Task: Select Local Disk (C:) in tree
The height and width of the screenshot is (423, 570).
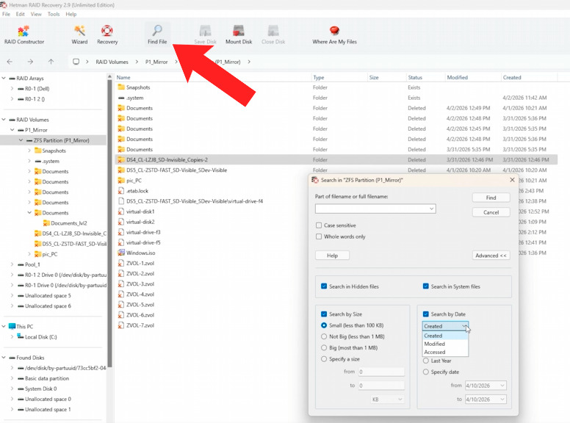Action: pos(40,337)
